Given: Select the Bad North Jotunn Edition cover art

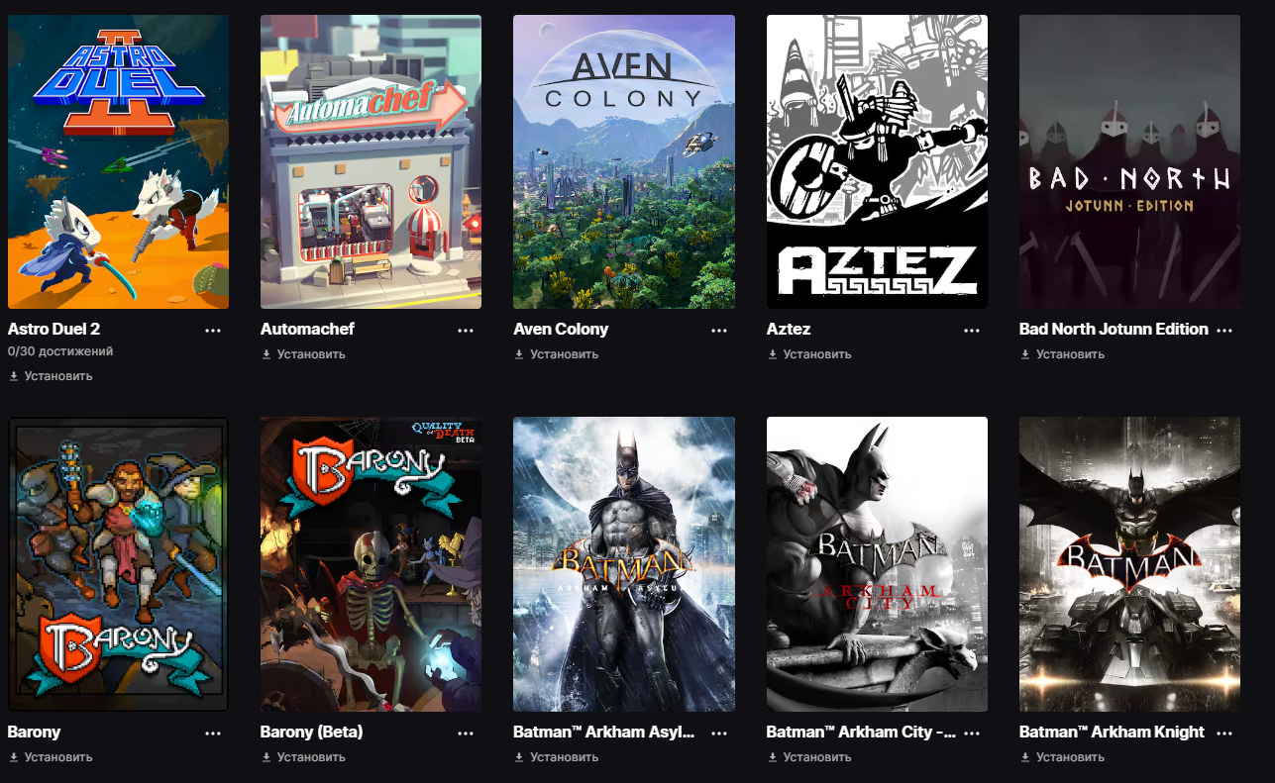Looking at the screenshot, I should click(x=1129, y=161).
